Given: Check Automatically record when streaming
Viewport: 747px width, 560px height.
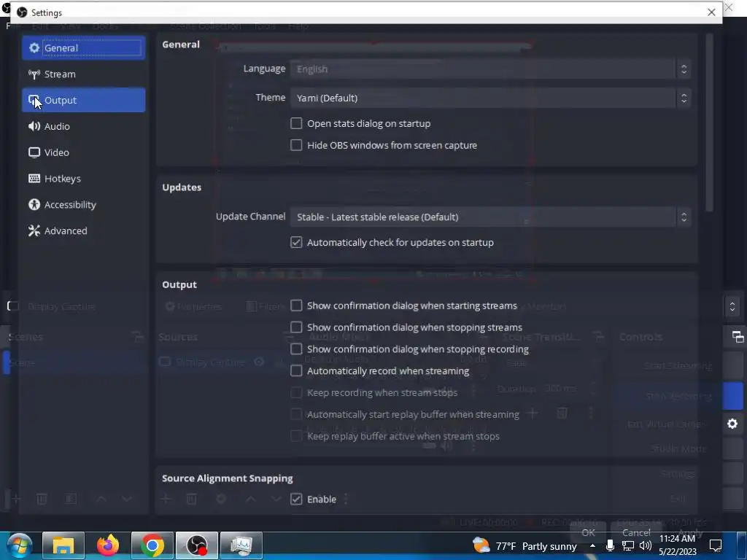Looking at the screenshot, I should pos(296,370).
